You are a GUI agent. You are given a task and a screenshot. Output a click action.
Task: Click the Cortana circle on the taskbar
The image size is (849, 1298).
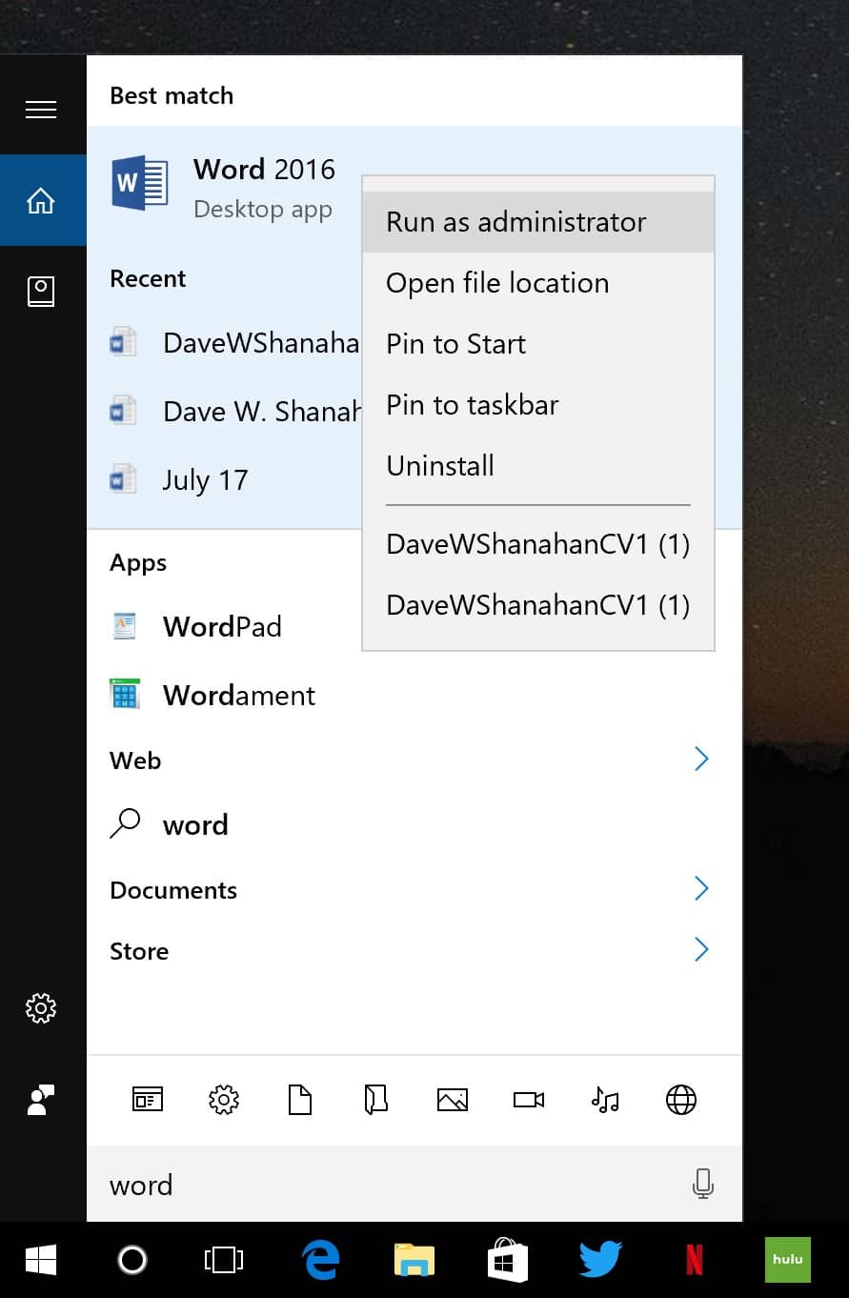(x=132, y=1260)
